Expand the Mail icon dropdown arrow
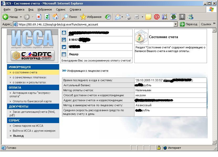The image size is (218, 157). click(122, 17)
